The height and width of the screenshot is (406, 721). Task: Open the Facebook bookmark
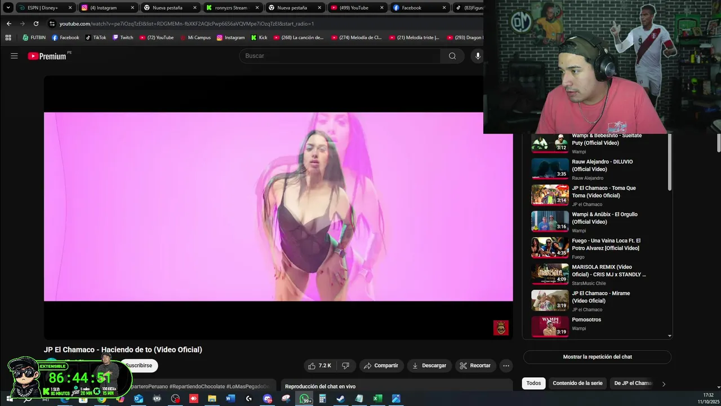[x=65, y=38]
